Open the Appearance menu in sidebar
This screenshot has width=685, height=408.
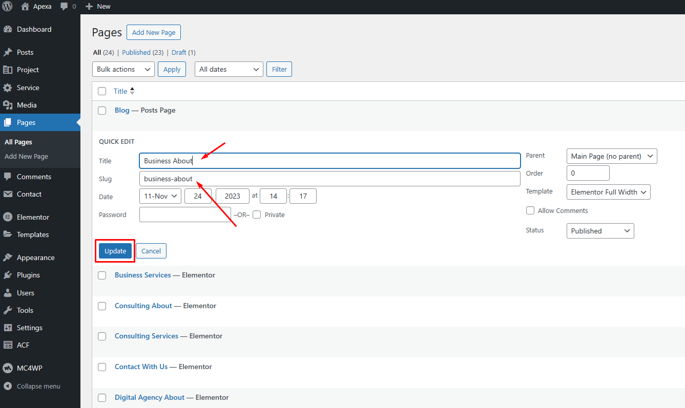[x=35, y=258]
